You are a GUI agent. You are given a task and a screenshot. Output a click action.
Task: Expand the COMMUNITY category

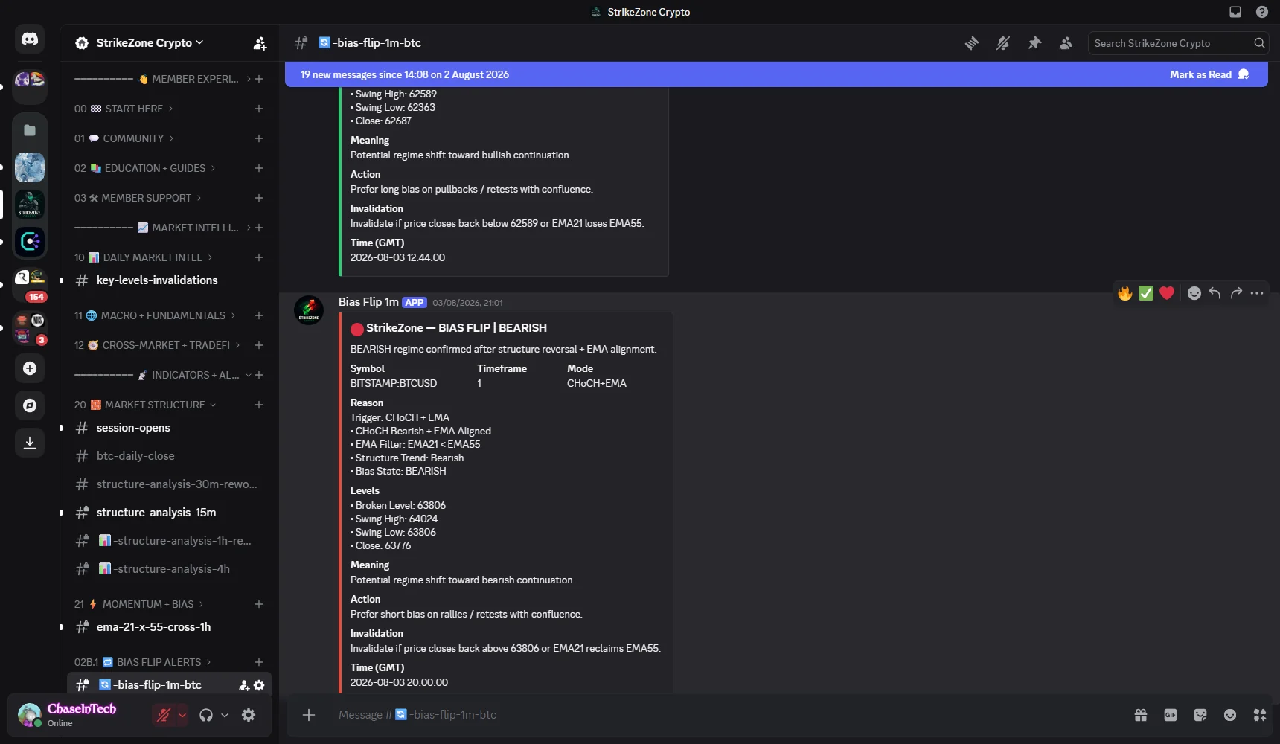coord(124,138)
